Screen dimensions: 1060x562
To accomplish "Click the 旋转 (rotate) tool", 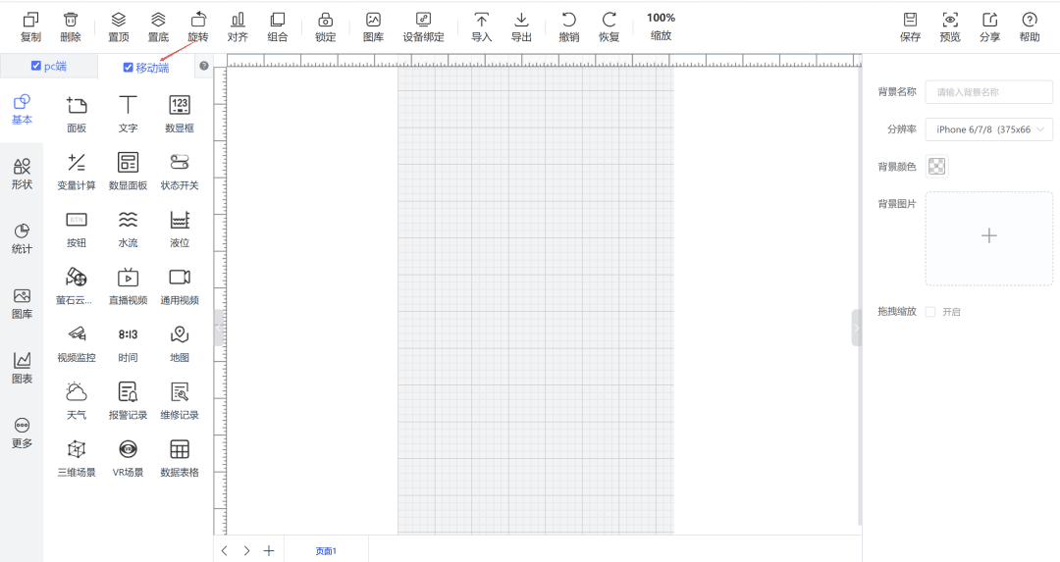I will tap(198, 27).
